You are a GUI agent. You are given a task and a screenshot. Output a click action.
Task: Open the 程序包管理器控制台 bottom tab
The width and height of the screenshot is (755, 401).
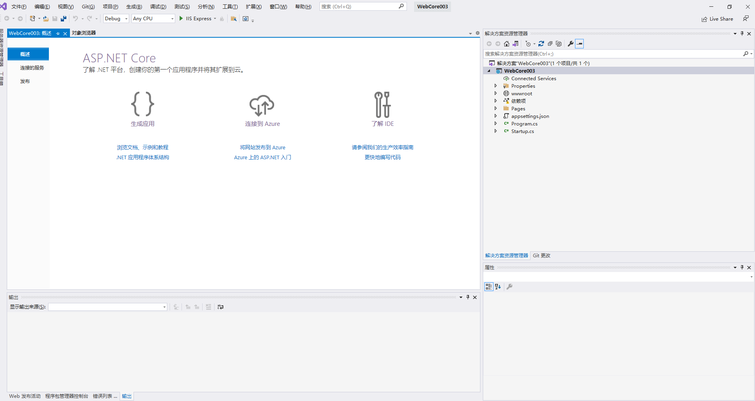66,396
